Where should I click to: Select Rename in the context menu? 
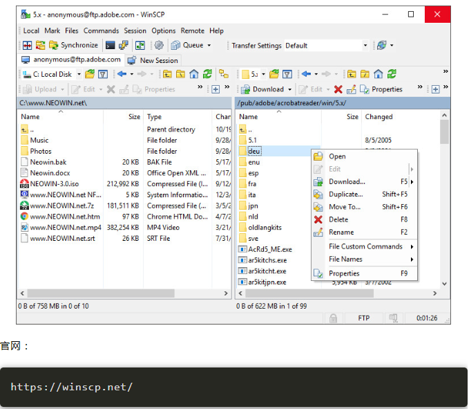pos(341,233)
